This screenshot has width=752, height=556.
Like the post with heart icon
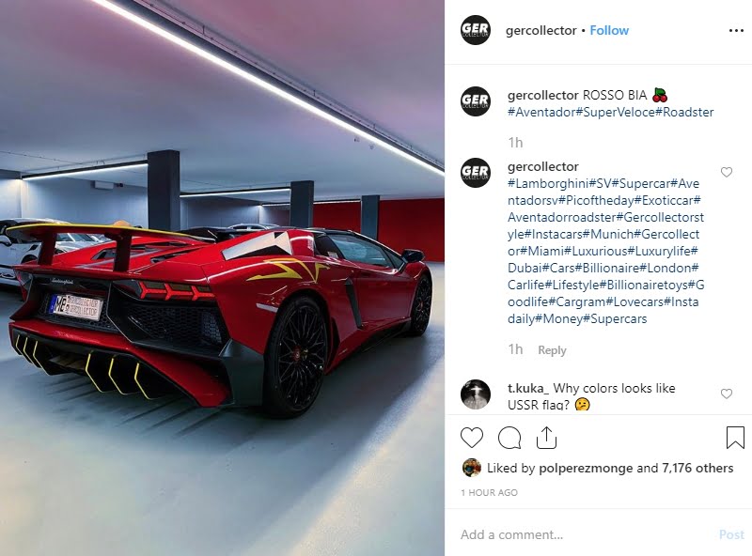[472, 438]
